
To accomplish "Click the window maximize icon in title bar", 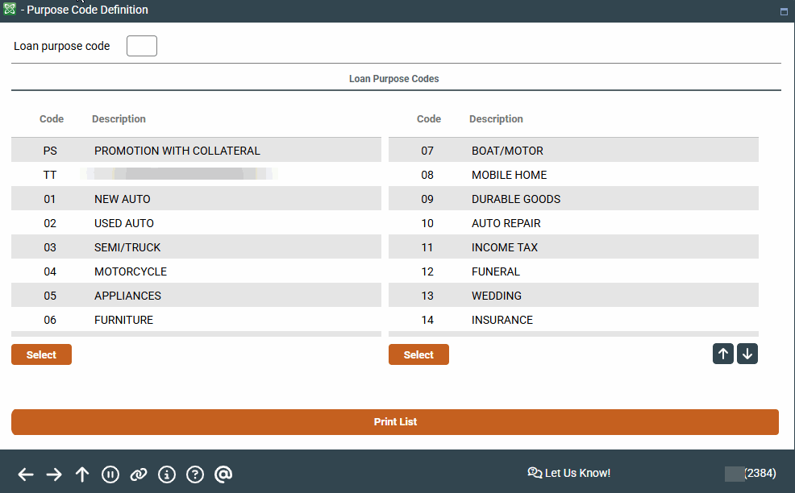I will point(784,11).
